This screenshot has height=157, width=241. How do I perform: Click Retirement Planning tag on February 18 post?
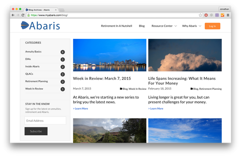pos(210,89)
